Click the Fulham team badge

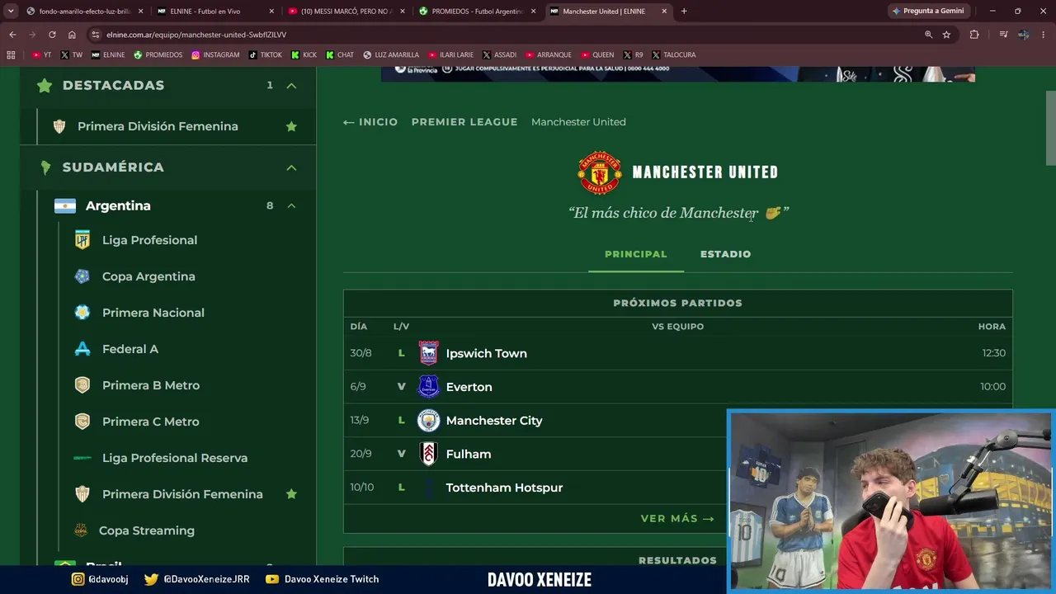tap(428, 454)
